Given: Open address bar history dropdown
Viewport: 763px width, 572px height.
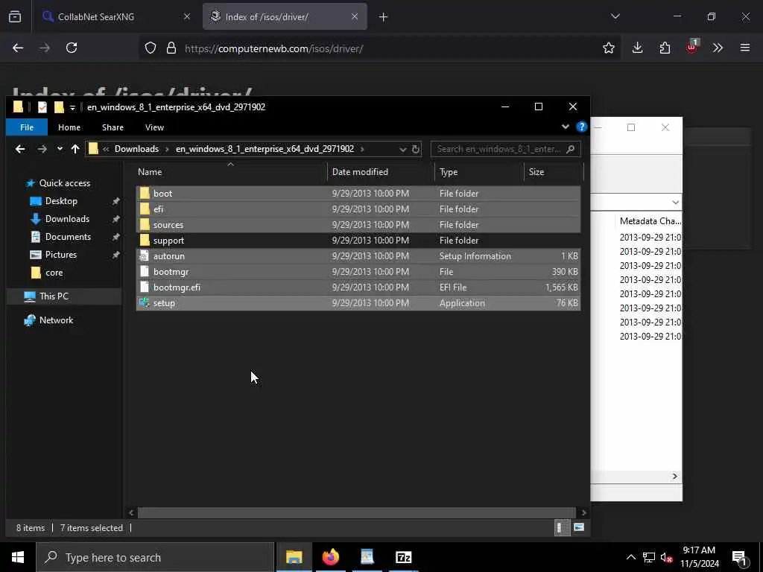Looking at the screenshot, I should (x=402, y=149).
